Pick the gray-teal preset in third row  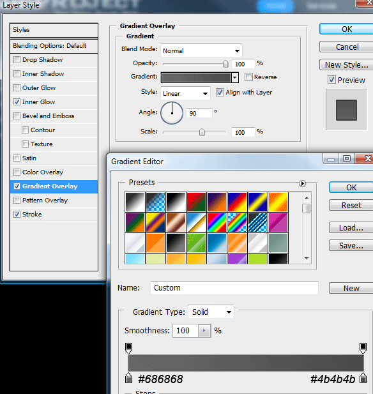[278, 243]
